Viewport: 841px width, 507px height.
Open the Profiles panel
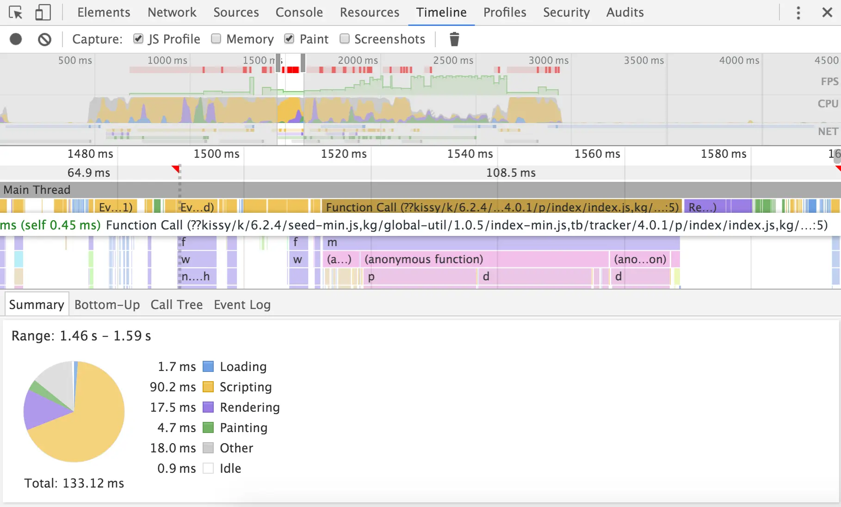click(x=504, y=12)
